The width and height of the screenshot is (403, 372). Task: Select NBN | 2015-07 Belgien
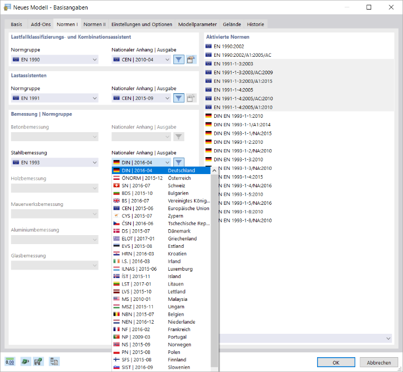161,314
